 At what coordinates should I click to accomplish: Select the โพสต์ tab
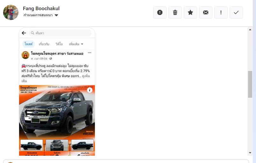(29, 44)
